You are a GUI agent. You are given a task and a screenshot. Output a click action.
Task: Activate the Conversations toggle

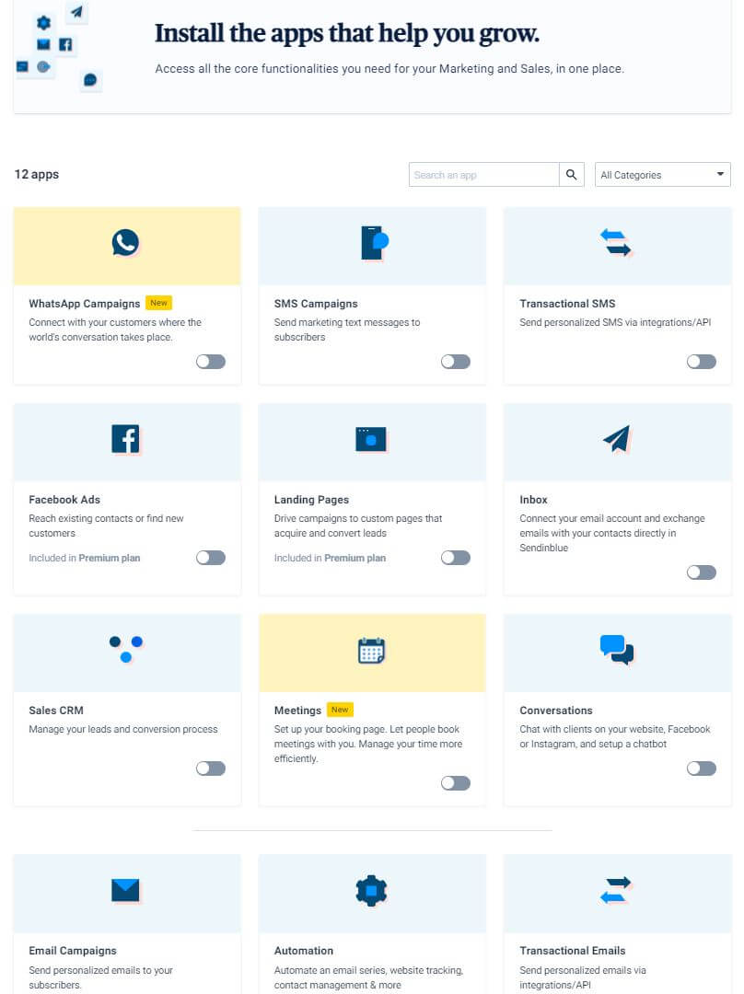[x=702, y=769]
